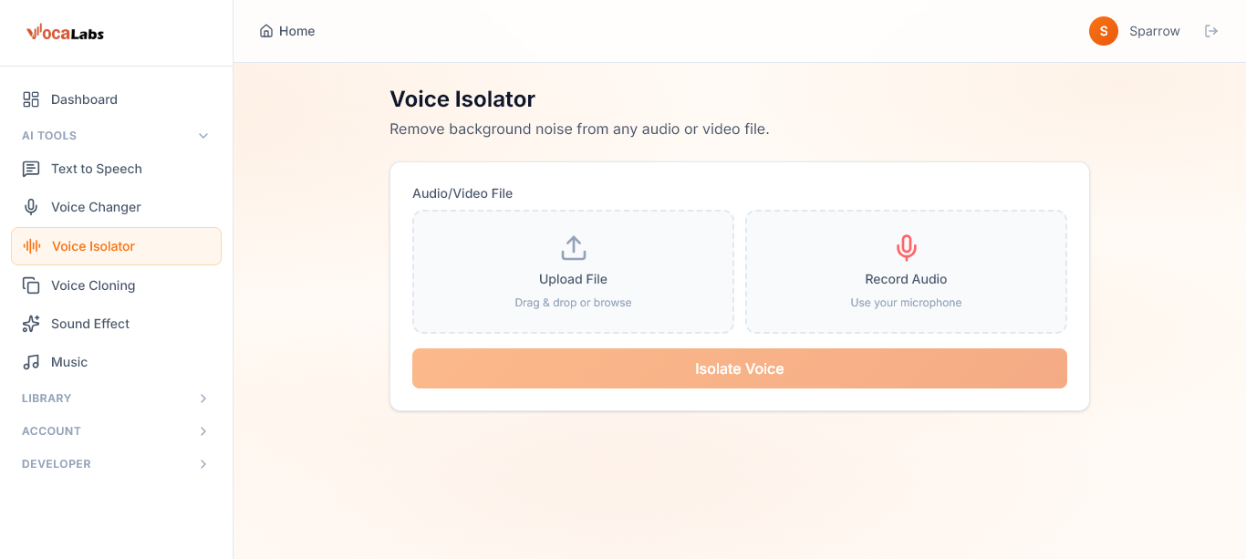The width and height of the screenshot is (1246, 559).
Task: Open the Voice Changer tool
Action: (96, 207)
